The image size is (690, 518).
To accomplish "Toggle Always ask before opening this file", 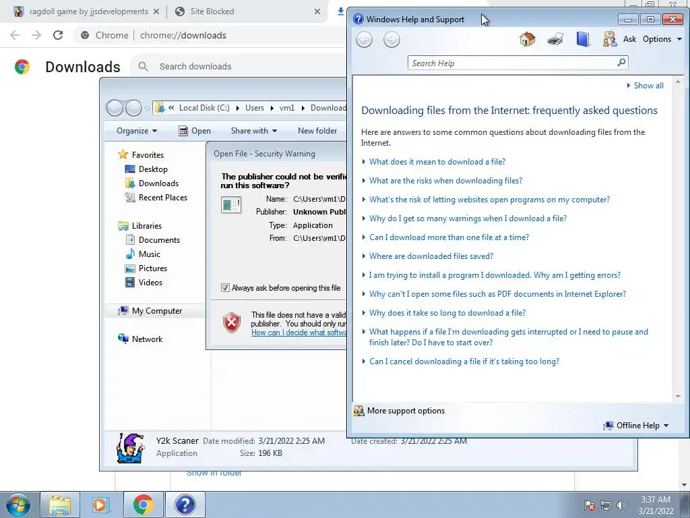I will [225, 287].
